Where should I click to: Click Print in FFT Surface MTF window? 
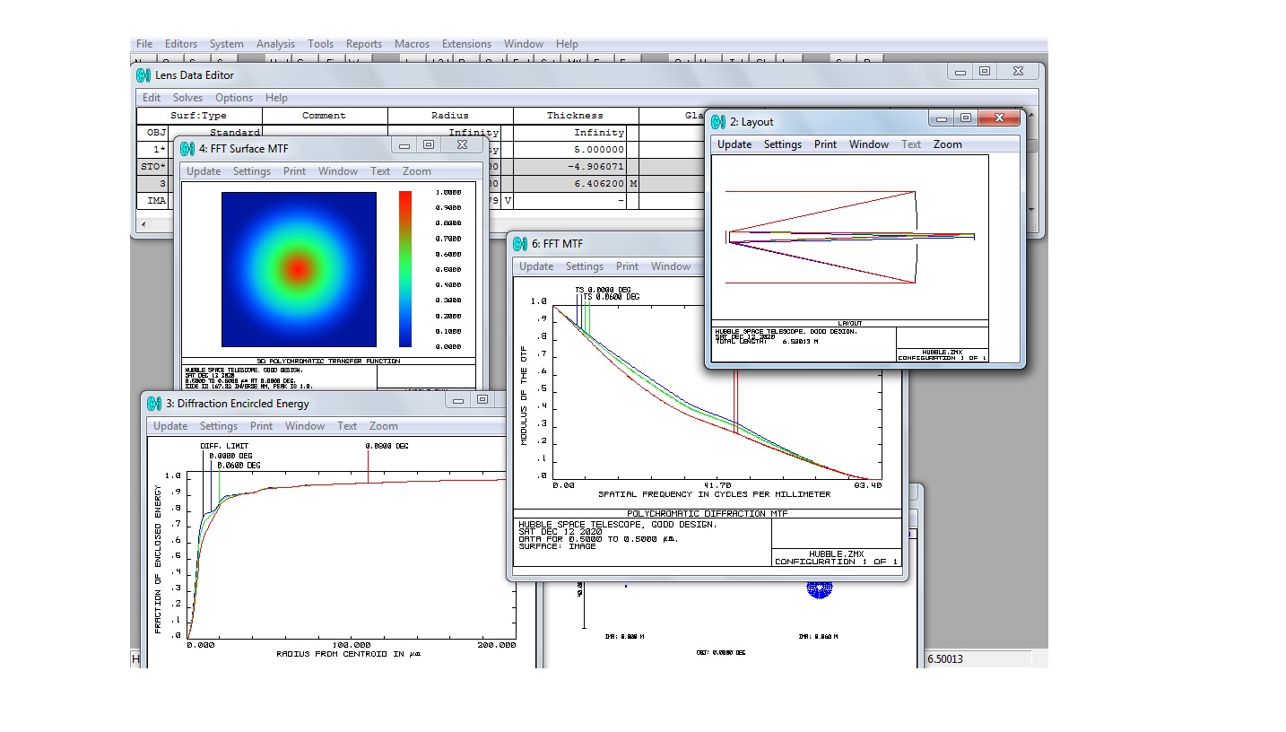tap(294, 171)
